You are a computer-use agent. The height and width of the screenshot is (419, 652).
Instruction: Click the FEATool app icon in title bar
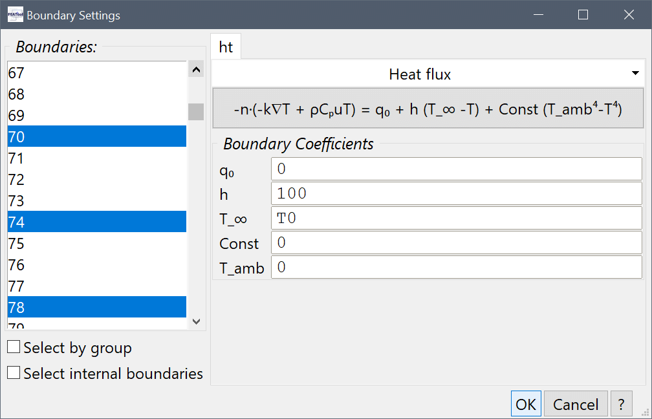[15, 15]
